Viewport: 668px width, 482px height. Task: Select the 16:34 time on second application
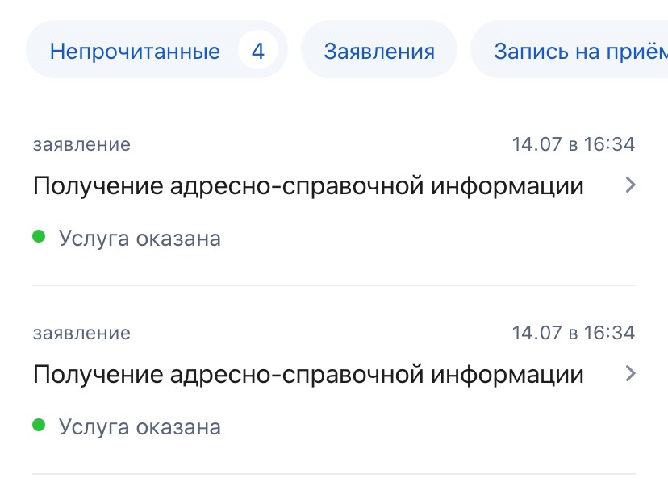click(609, 333)
